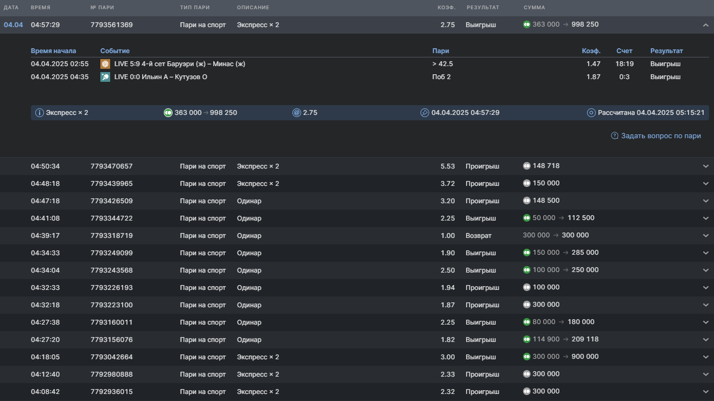
Task: Expand bet 7793042664 with 3.00 odds
Action: coord(705,357)
